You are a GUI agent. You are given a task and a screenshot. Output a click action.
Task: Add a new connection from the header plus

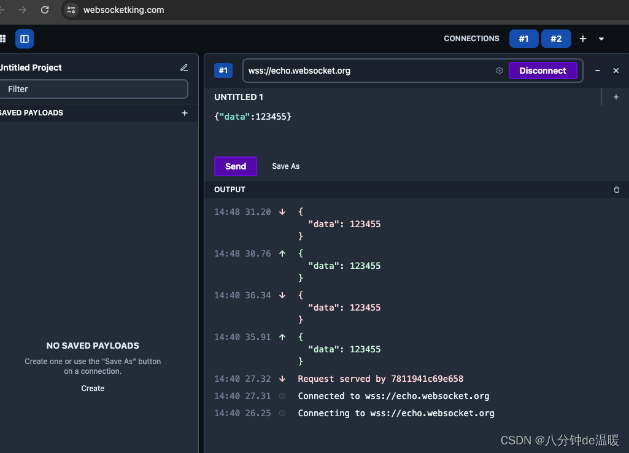click(x=582, y=38)
